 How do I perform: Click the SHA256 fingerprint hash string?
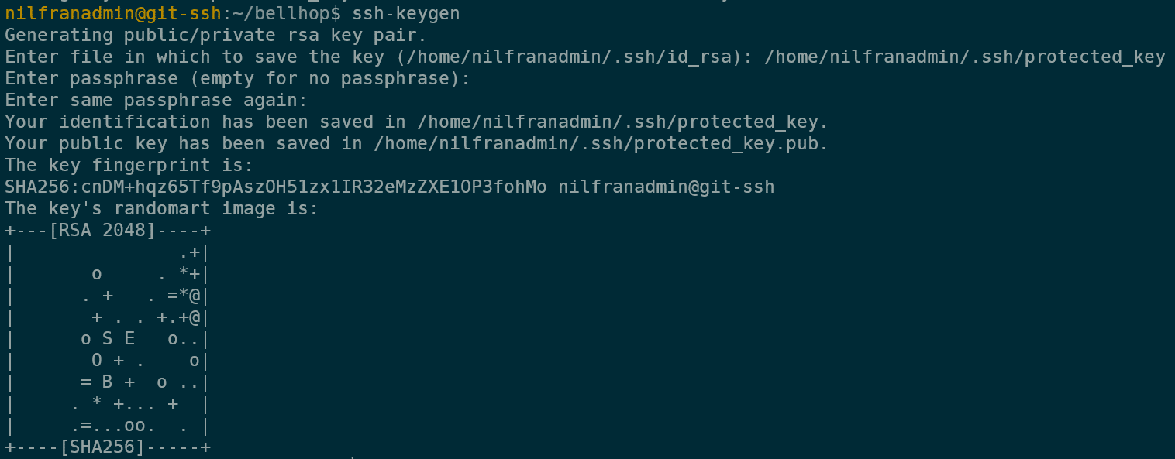click(275, 187)
